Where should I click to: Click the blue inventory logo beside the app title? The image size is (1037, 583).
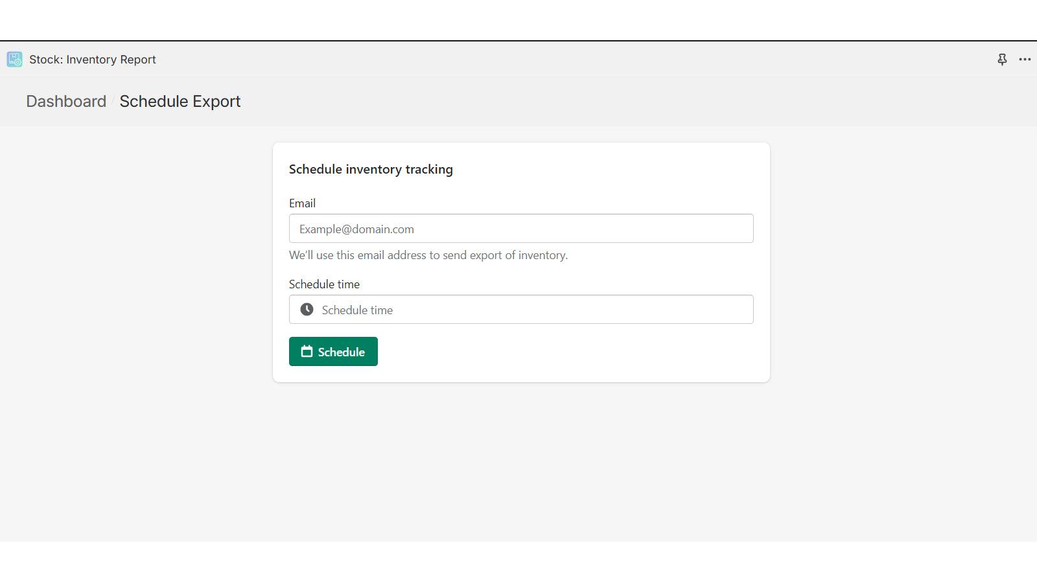click(x=14, y=59)
